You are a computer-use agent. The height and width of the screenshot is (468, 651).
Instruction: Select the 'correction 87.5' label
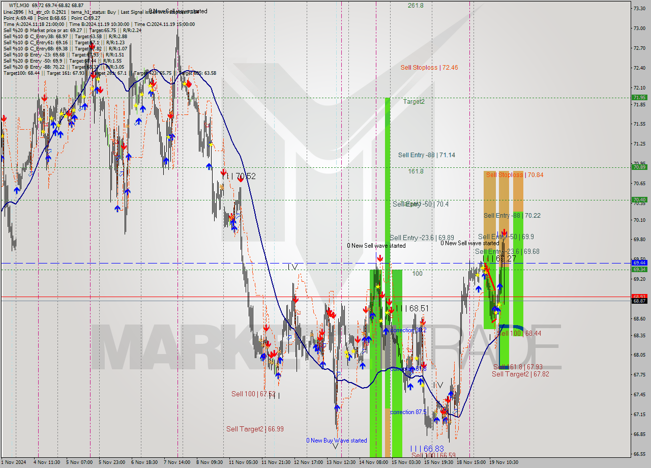[x=408, y=412]
